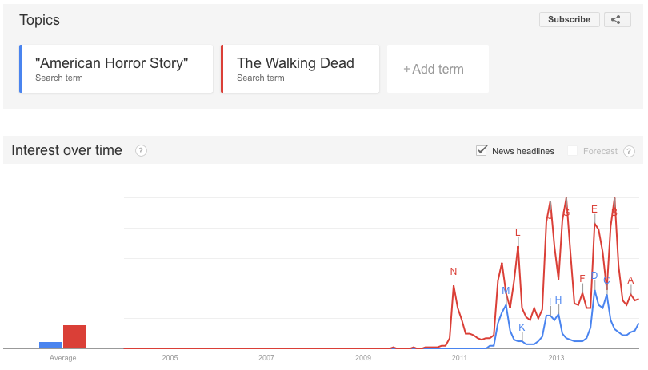
Task: Open blue news headline marker K
Action: click(522, 328)
